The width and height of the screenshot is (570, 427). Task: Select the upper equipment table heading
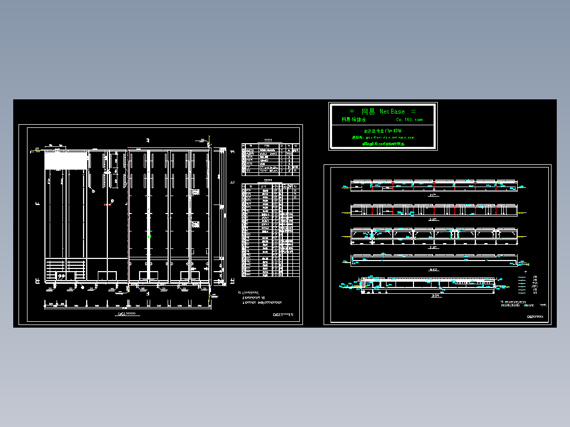pyautogui.click(x=268, y=141)
